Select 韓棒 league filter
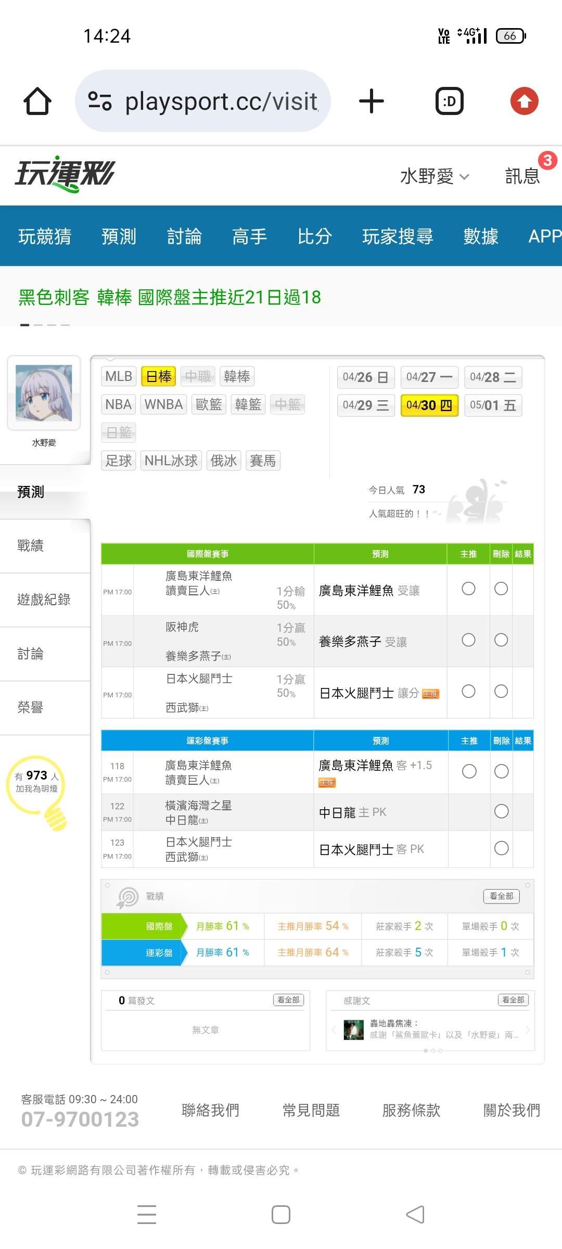Image resolution: width=562 pixels, height=1249 pixels. click(237, 376)
